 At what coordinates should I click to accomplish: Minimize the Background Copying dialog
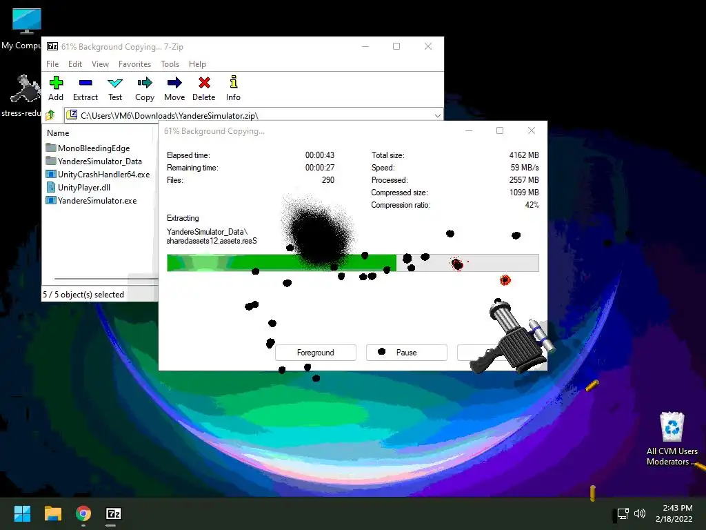469,130
